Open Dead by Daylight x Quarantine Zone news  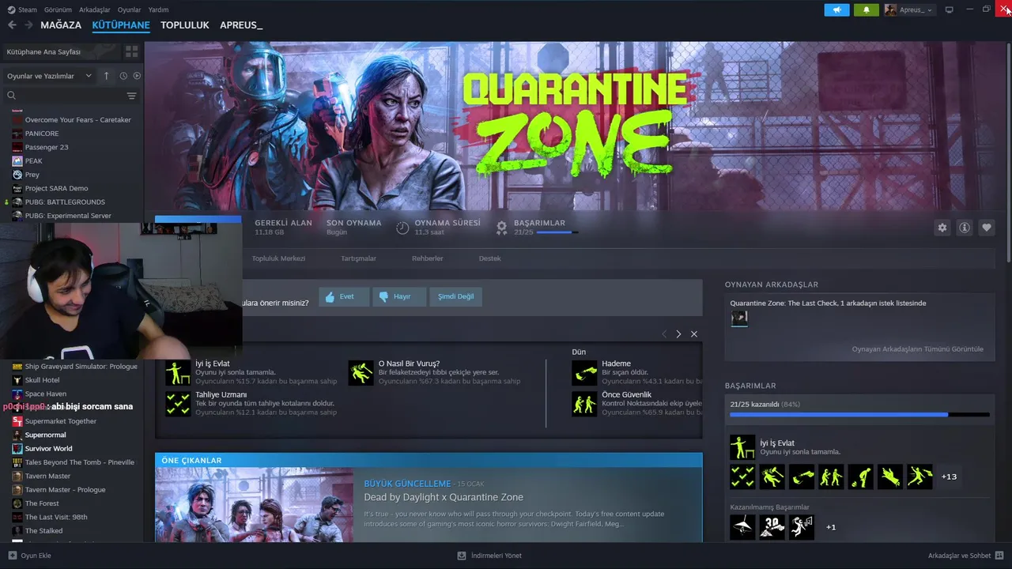pyautogui.click(x=443, y=497)
